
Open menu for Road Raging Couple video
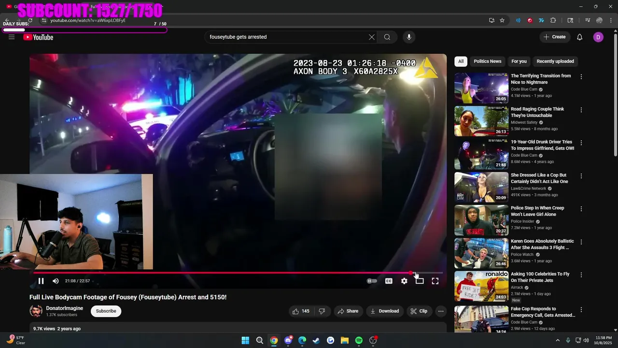[x=581, y=110]
